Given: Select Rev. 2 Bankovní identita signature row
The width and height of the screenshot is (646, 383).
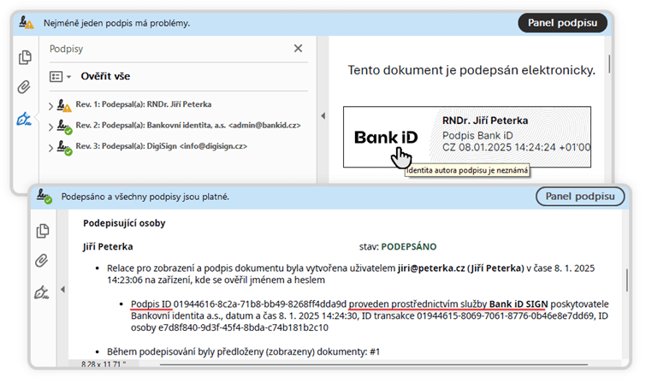Looking at the screenshot, I should (x=188, y=125).
